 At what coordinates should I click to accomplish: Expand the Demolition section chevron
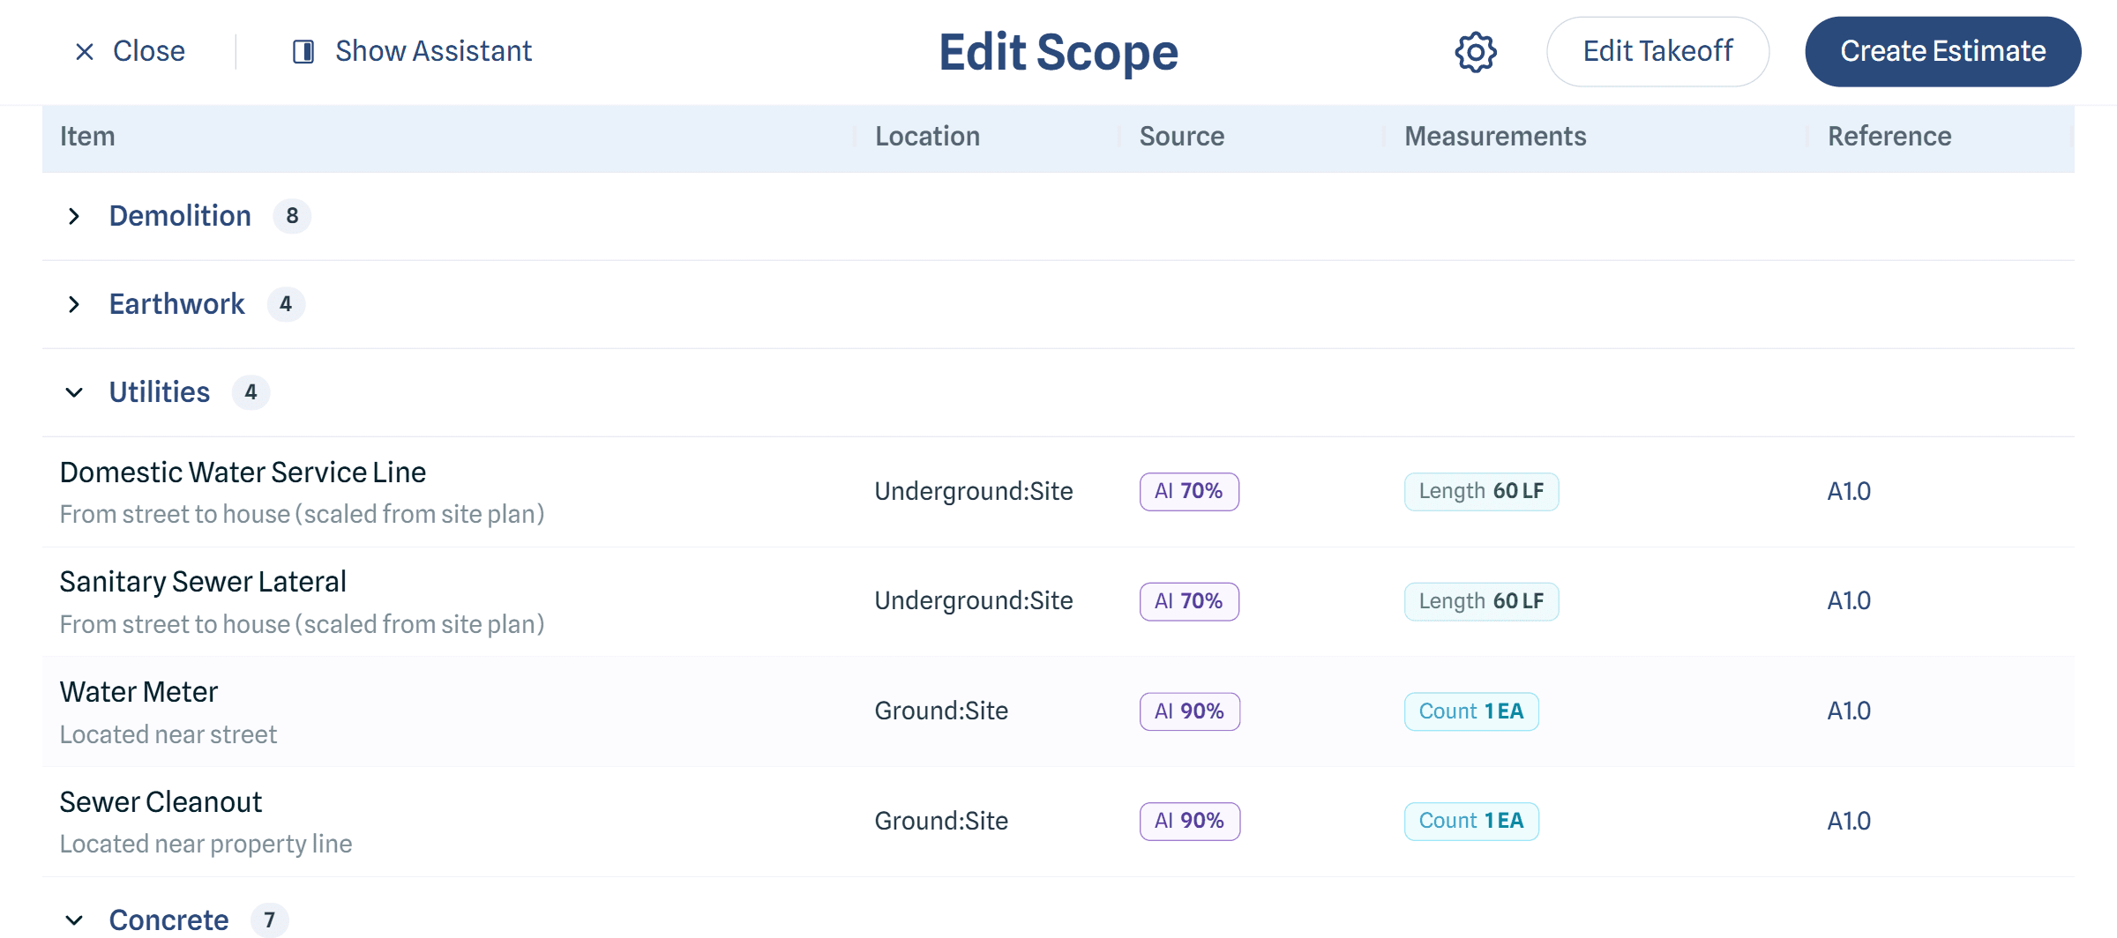tap(74, 216)
